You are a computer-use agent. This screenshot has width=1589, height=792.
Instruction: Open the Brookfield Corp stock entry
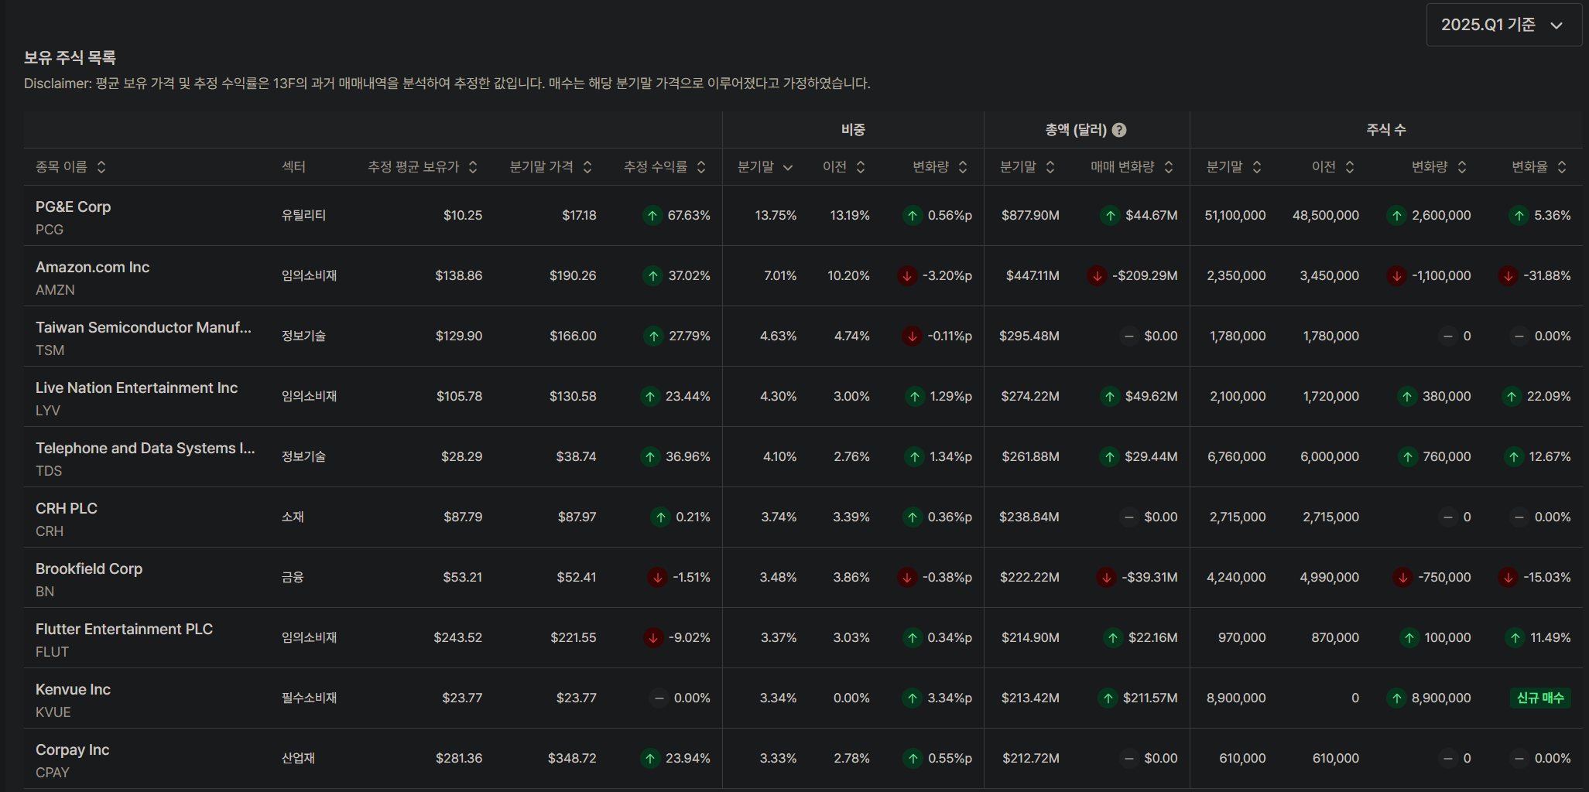pos(89,569)
